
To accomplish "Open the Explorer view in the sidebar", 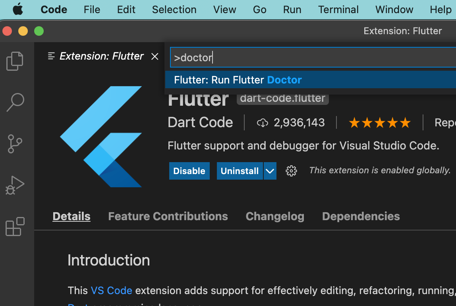I will pos(15,61).
